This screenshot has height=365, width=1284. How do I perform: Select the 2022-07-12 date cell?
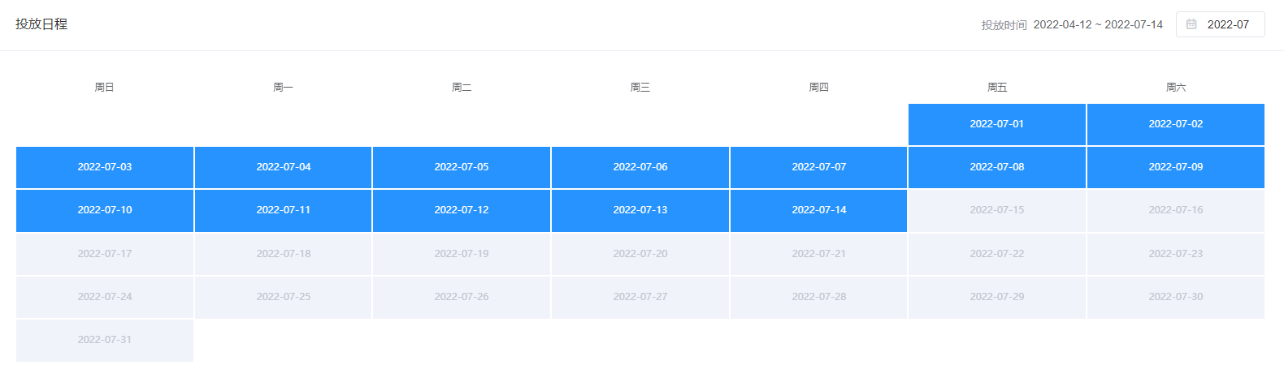[462, 210]
